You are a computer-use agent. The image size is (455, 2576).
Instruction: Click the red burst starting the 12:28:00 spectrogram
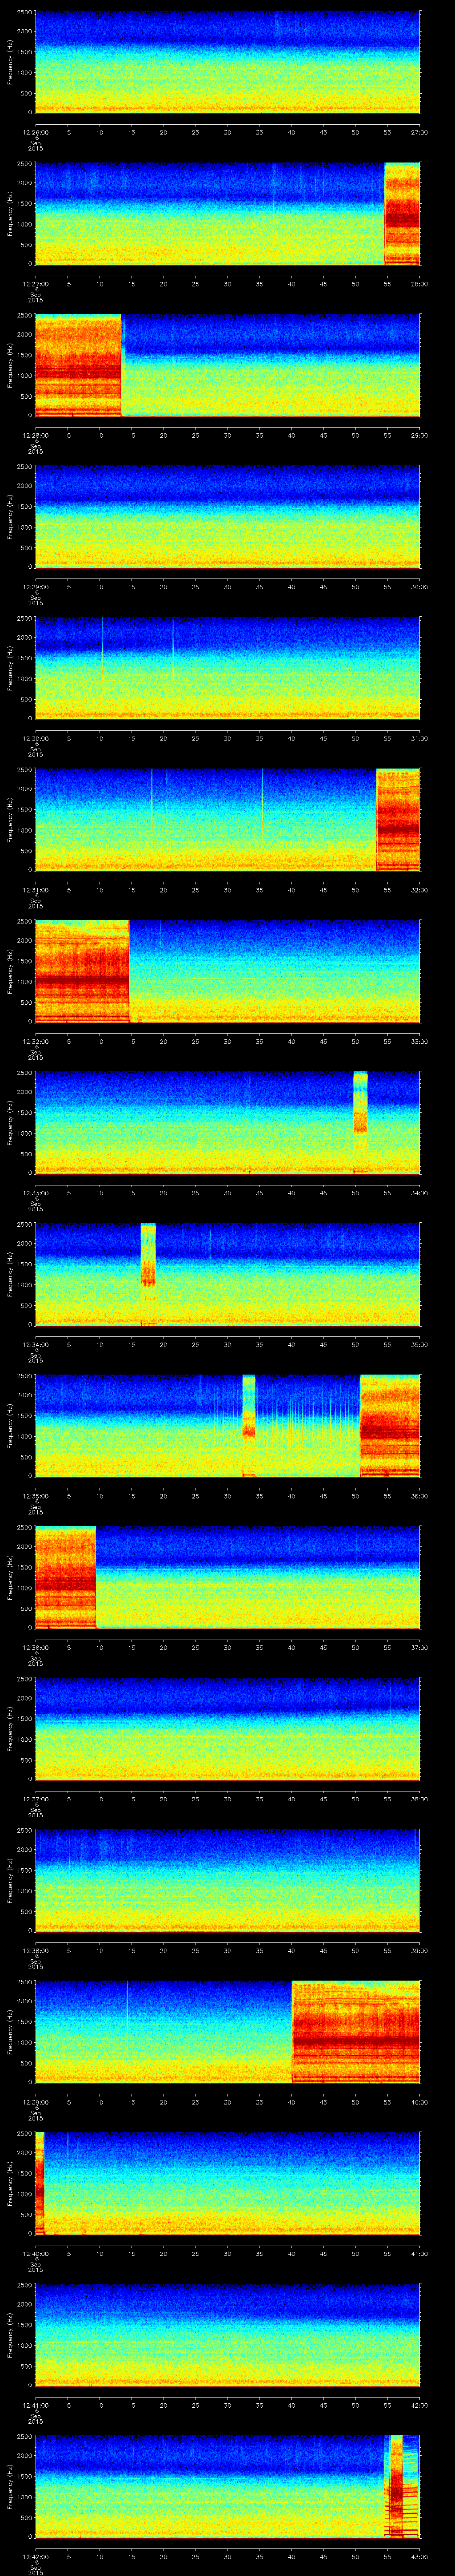pos(78,365)
